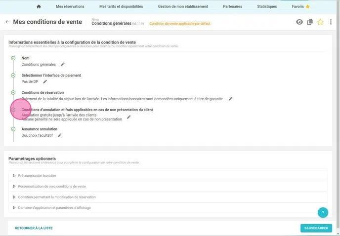Viewport: 340px width, 236px height.
Task: Expand Pré-autorisation bancaire section
Action: coord(168,176)
